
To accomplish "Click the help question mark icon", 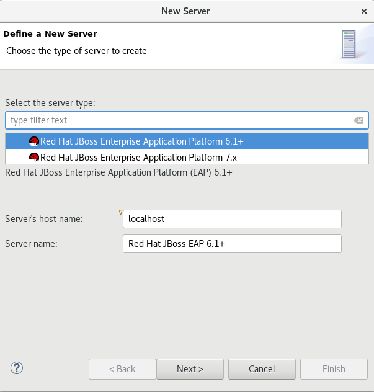I will coord(17,368).
